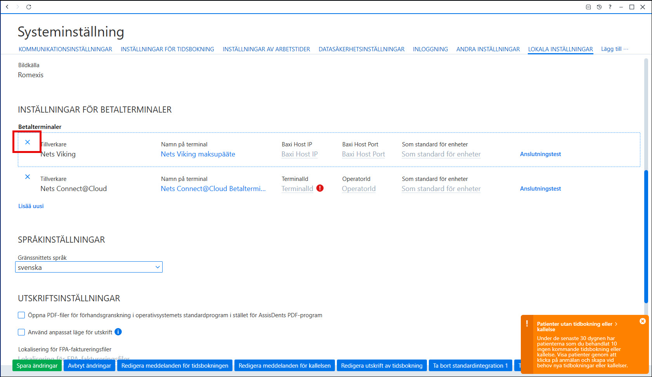Click the exclamation icon in orange notification

[527, 323]
